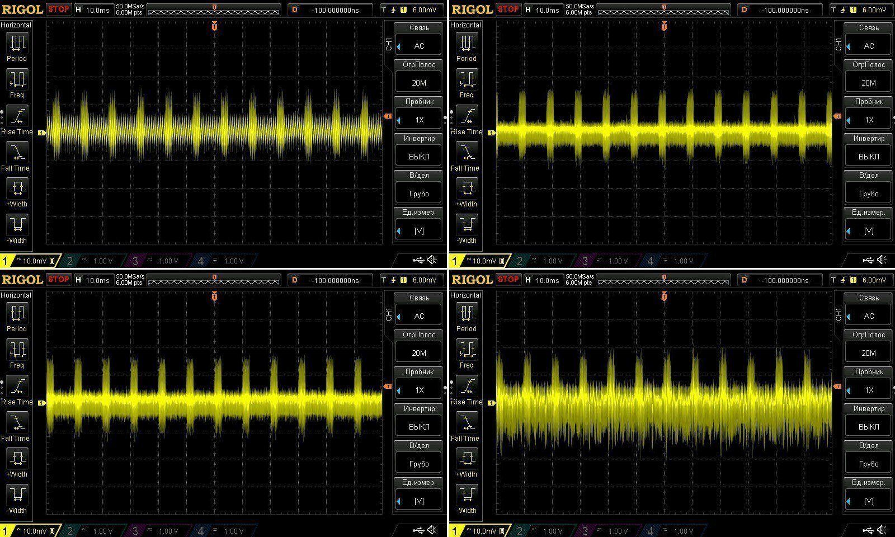Toggle ОгрПолос 20M bandwidth limit in bottom-left scope
This screenshot has width=895, height=537.
[x=419, y=352]
